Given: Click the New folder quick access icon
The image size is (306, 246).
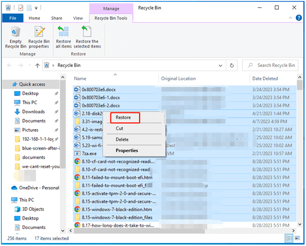Looking at the screenshot, I should point(29,8).
